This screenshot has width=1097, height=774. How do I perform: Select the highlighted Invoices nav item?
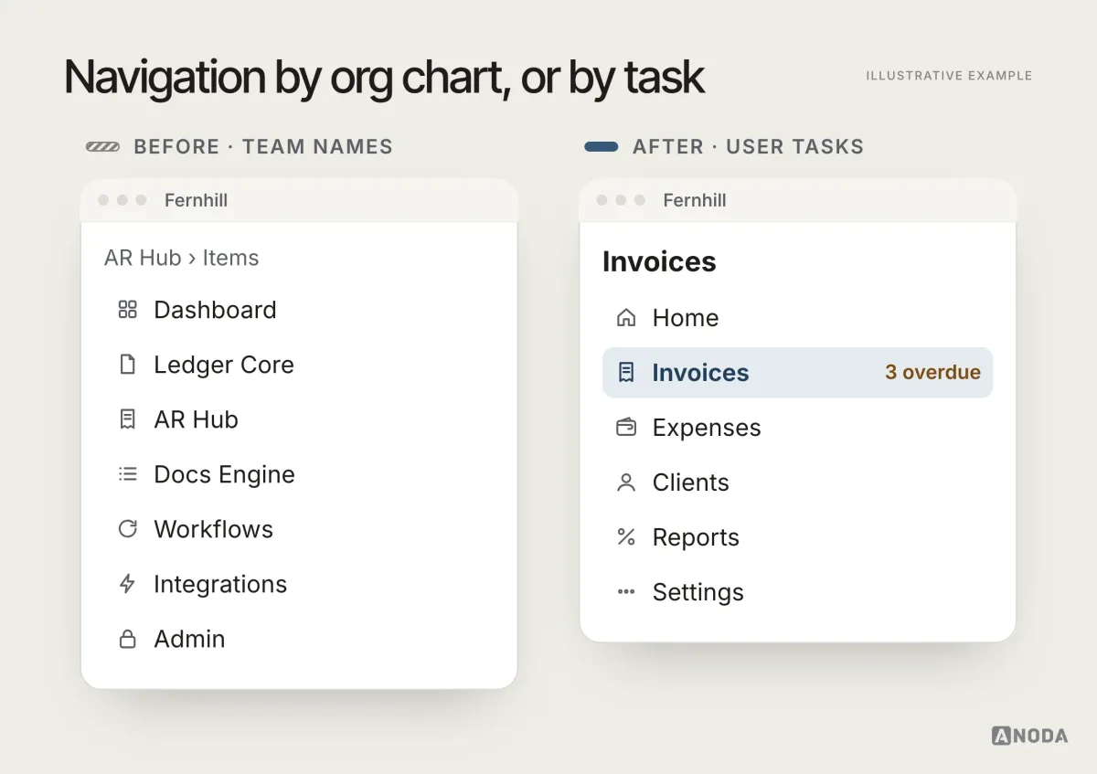point(797,373)
